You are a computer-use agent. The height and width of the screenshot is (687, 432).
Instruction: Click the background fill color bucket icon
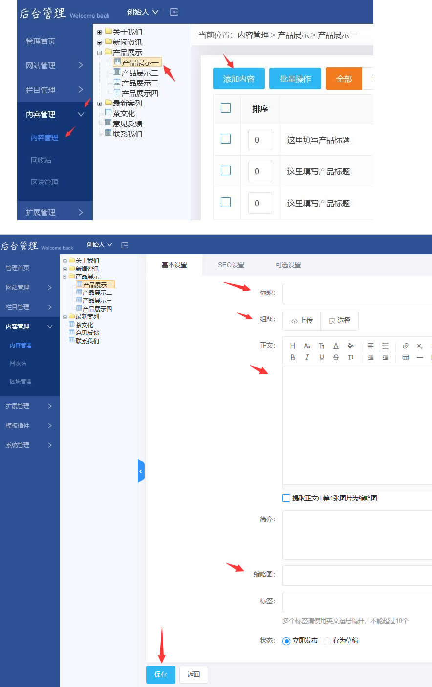point(350,346)
